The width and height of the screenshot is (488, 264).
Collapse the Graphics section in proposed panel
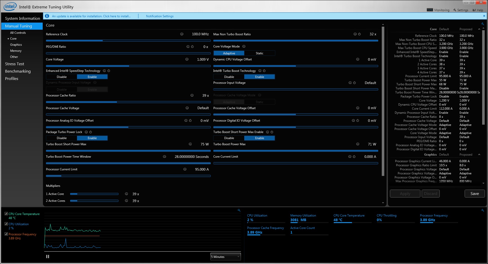click(479, 155)
